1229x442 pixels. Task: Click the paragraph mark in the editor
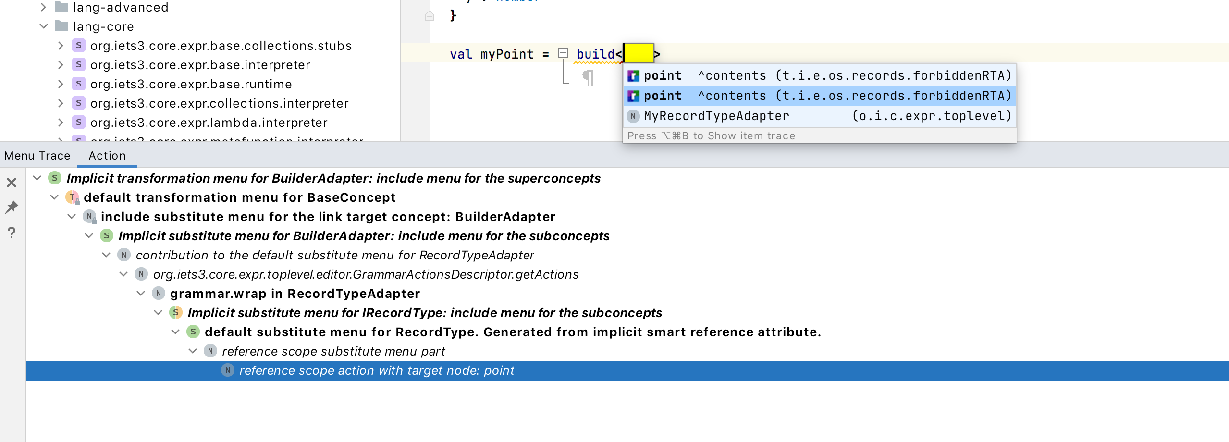coord(587,77)
